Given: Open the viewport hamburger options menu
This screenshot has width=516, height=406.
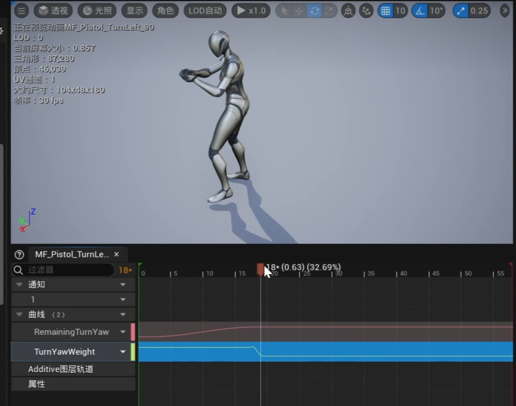Looking at the screenshot, I should [21, 10].
